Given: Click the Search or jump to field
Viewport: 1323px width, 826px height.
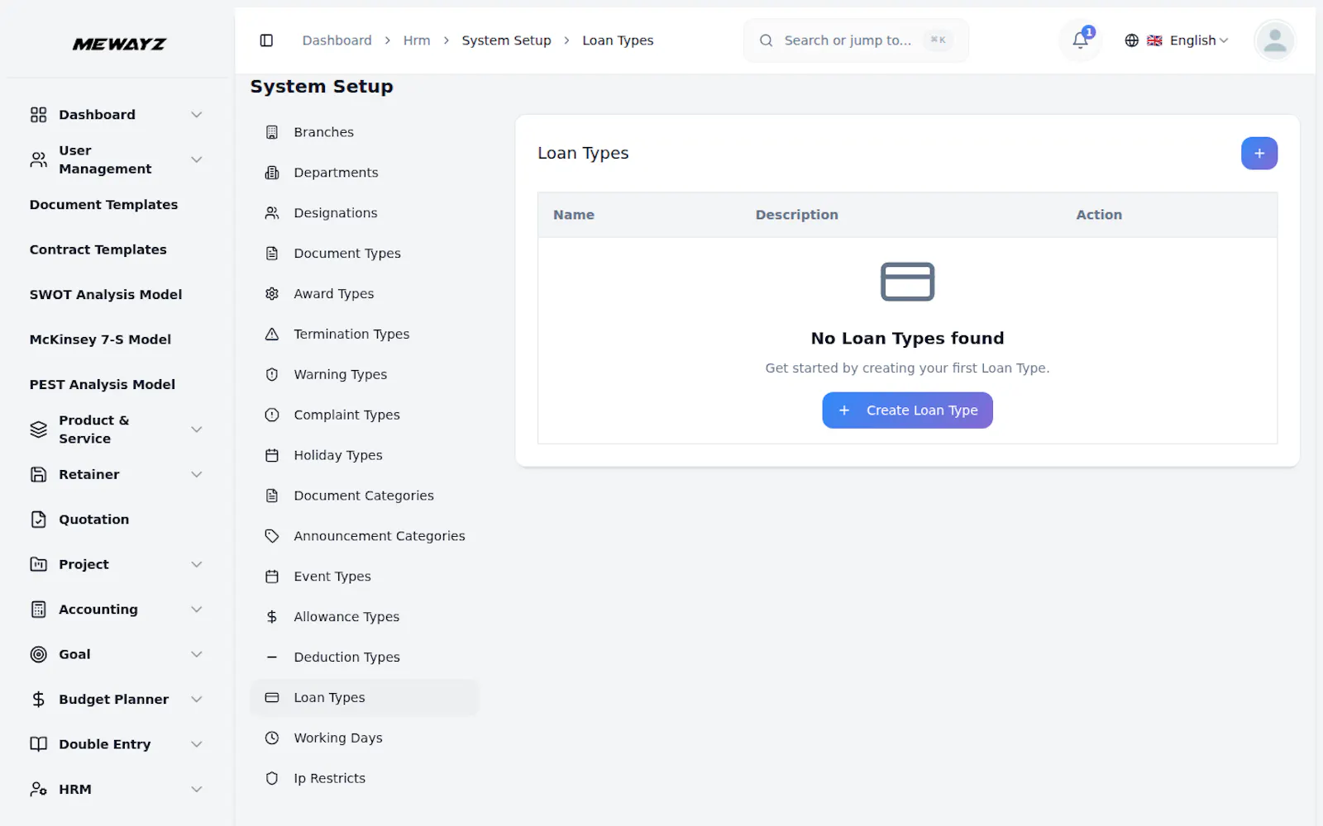Looking at the screenshot, I should click(856, 40).
